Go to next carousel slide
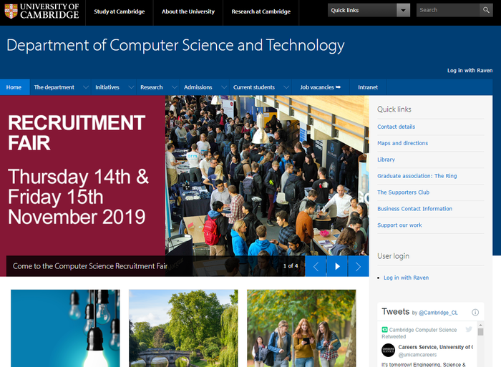The image size is (501, 367). [358, 266]
